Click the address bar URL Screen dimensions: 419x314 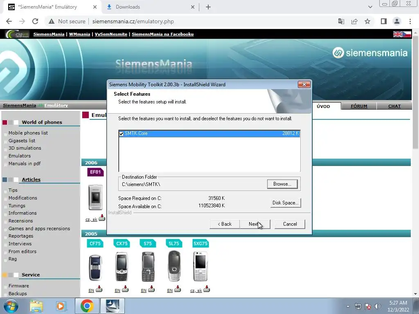tap(133, 21)
